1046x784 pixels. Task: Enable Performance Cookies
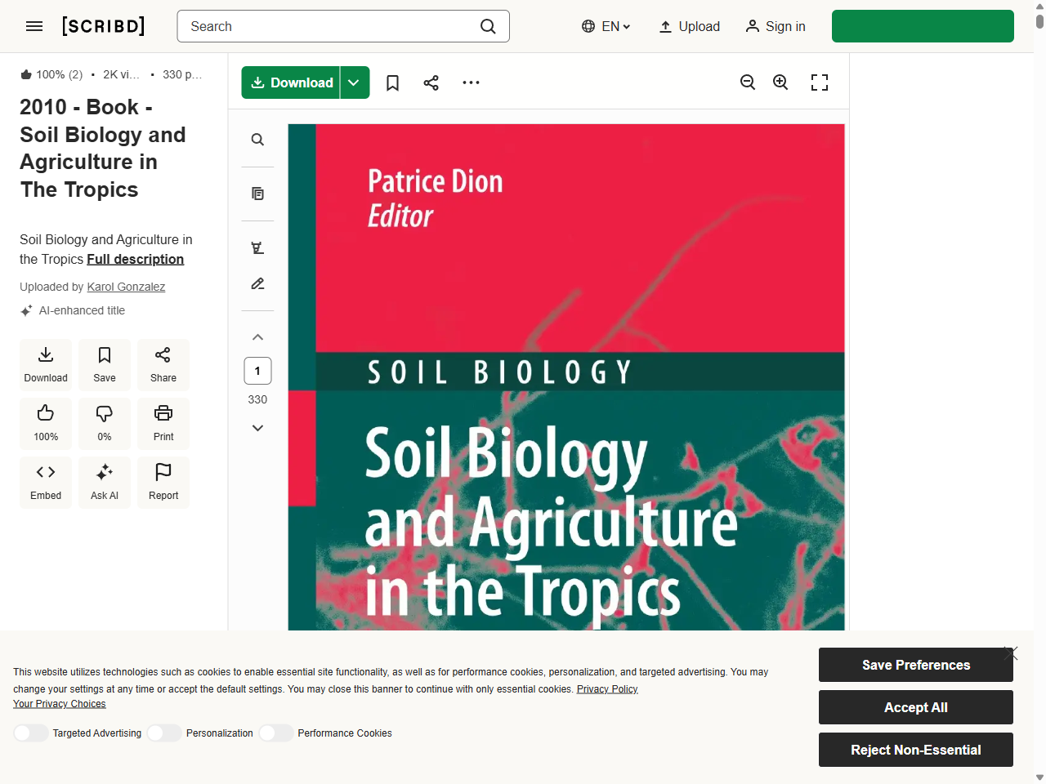click(x=275, y=733)
